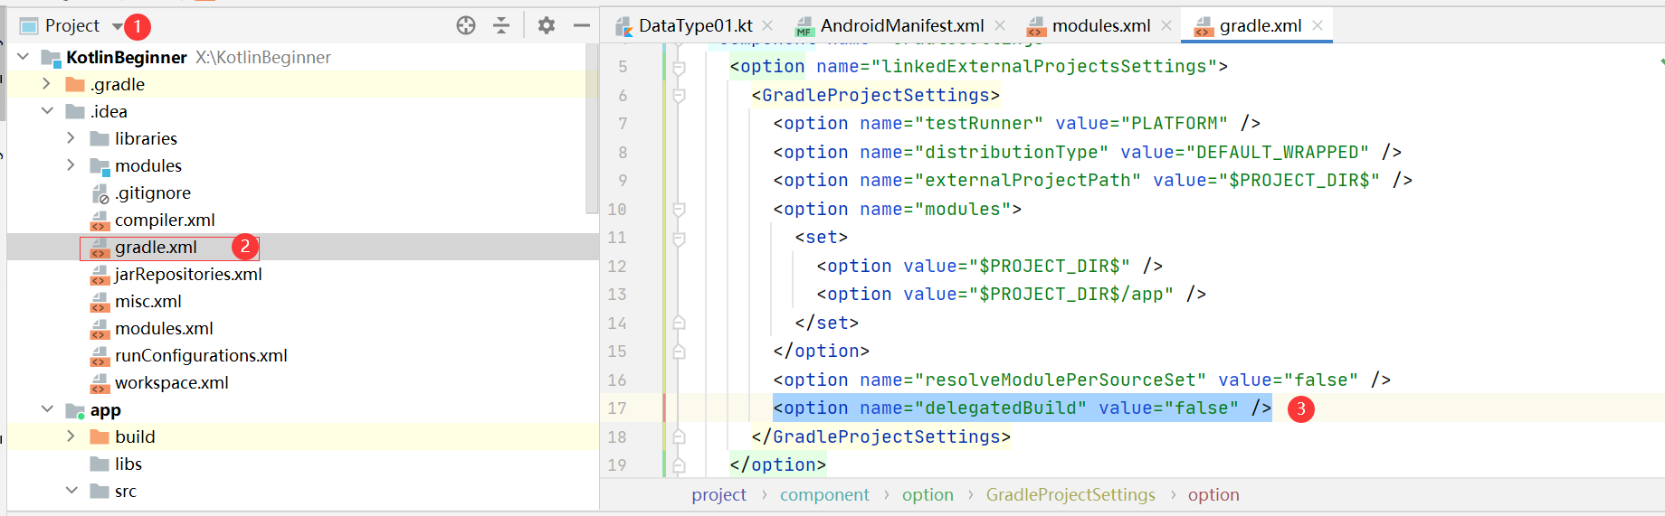The height and width of the screenshot is (516, 1665).
Task: Open workspace.xml
Action: tap(172, 382)
